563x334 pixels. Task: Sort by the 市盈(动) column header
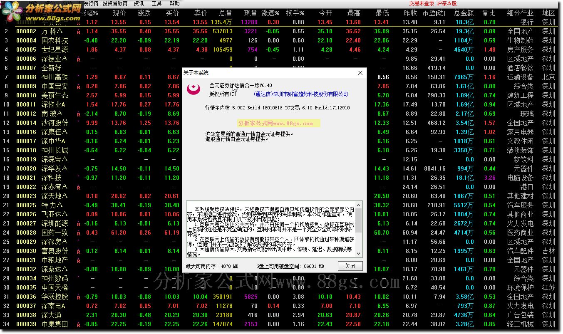(434, 13)
